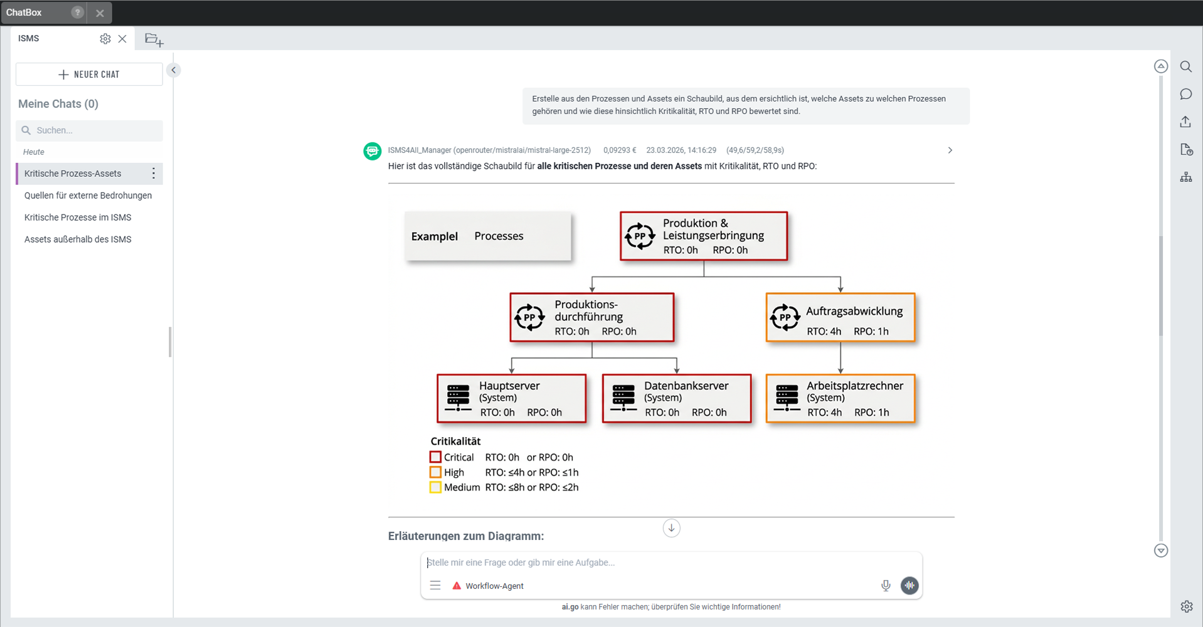Open options menu for Kritische Prozess-Assets chat

(x=154, y=174)
